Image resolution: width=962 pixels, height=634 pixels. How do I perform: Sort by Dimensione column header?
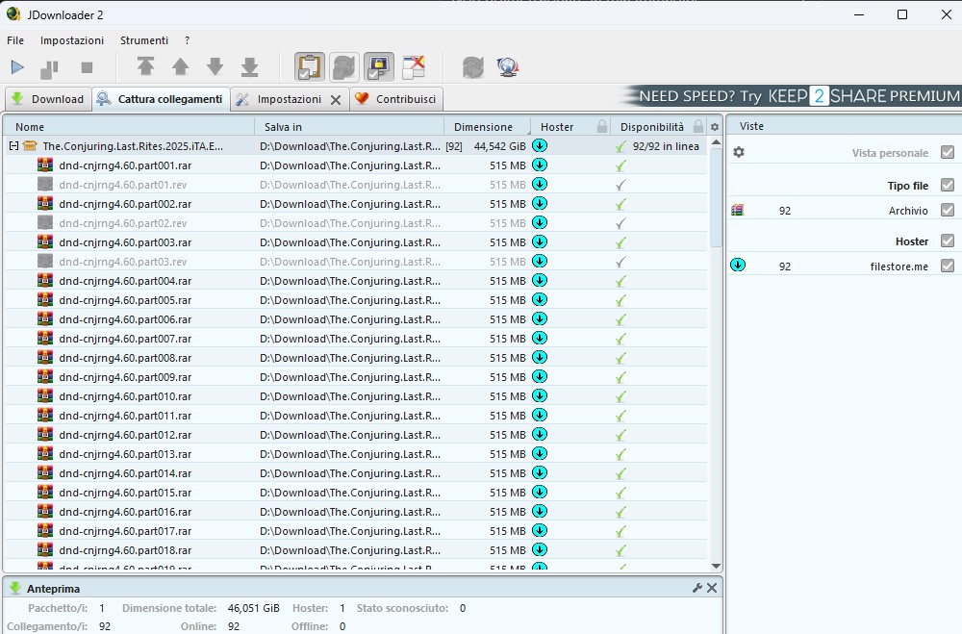pyautogui.click(x=487, y=127)
